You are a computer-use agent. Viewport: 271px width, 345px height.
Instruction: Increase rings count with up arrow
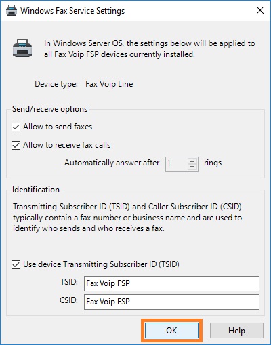pos(192,161)
